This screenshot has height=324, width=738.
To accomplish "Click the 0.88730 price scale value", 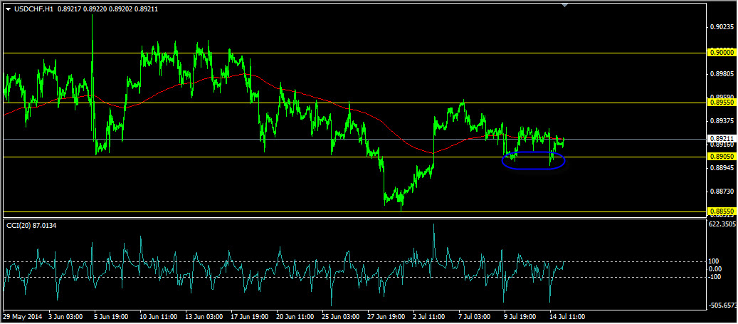I will click(x=722, y=192).
